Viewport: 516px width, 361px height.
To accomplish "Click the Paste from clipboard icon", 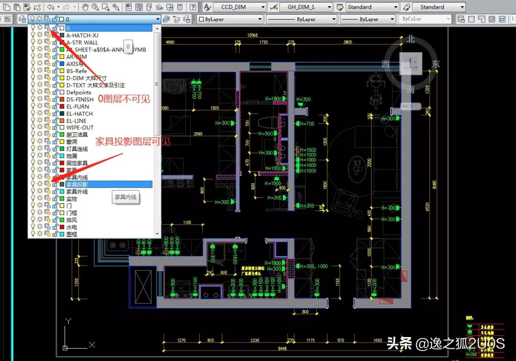I will coord(17,7).
